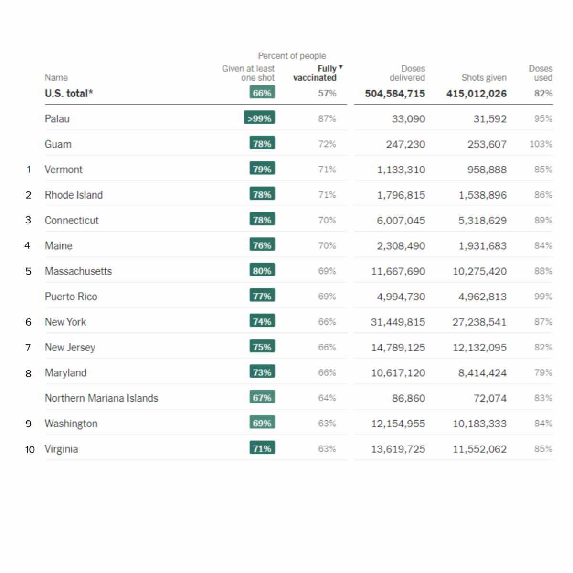
Task: Click Vermont's 958,888 shots given value
Action: click(487, 170)
